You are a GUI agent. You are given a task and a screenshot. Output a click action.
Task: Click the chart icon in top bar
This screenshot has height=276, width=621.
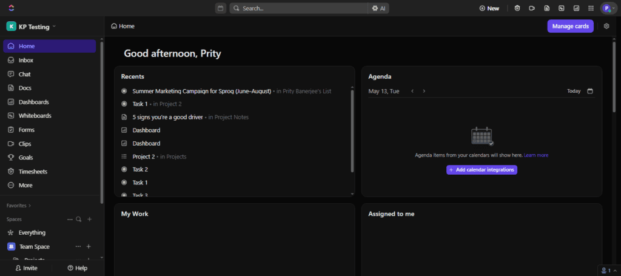pos(576,8)
